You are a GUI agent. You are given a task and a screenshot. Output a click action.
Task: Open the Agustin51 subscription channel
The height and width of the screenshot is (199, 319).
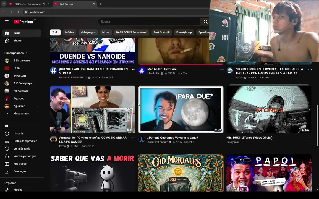click(22, 106)
